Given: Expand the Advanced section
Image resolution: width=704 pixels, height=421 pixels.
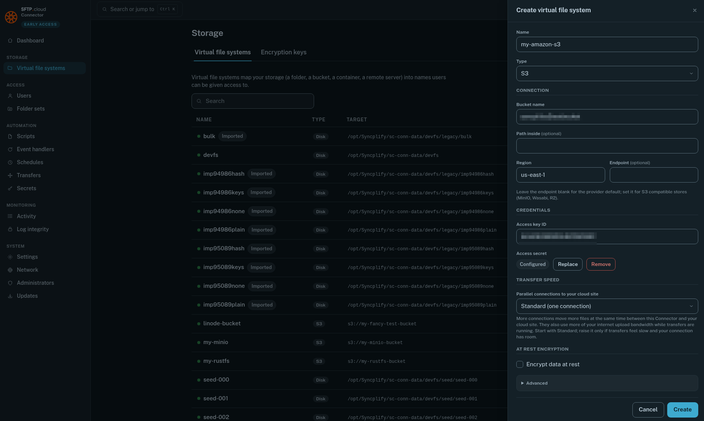Looking at the screenshot, I should tap(607, 383).
